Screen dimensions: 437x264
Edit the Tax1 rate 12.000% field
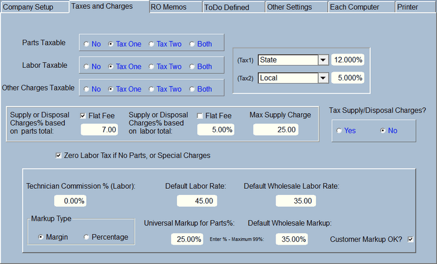point(347,60)
